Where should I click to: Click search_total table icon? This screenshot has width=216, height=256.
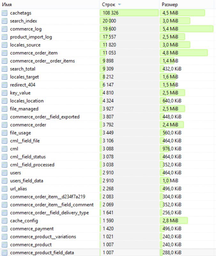coord(4,69)
